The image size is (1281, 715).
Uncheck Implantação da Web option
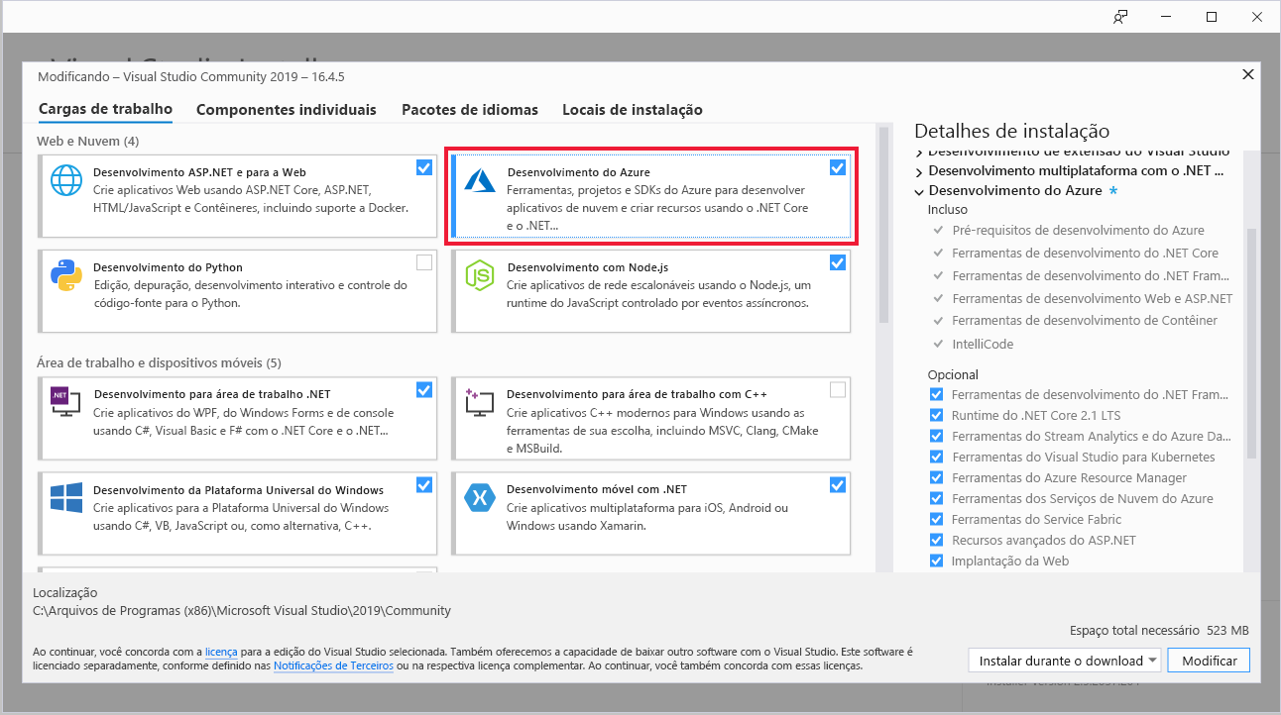(x=936, y=562)
